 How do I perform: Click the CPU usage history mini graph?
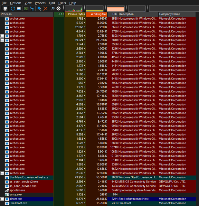pyautogui.click(x=74, y=9)
